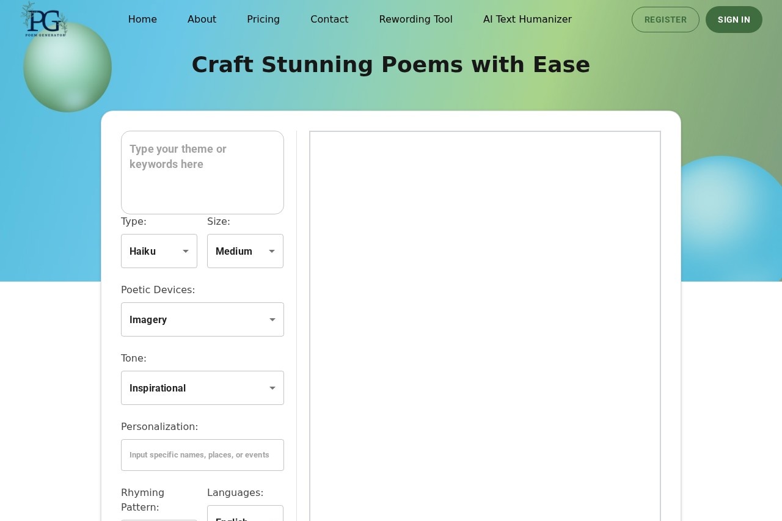Viewport: 782px width, 521px height.
Task: Click the dropdown arrow beside Medium
Action: [272, 251]
